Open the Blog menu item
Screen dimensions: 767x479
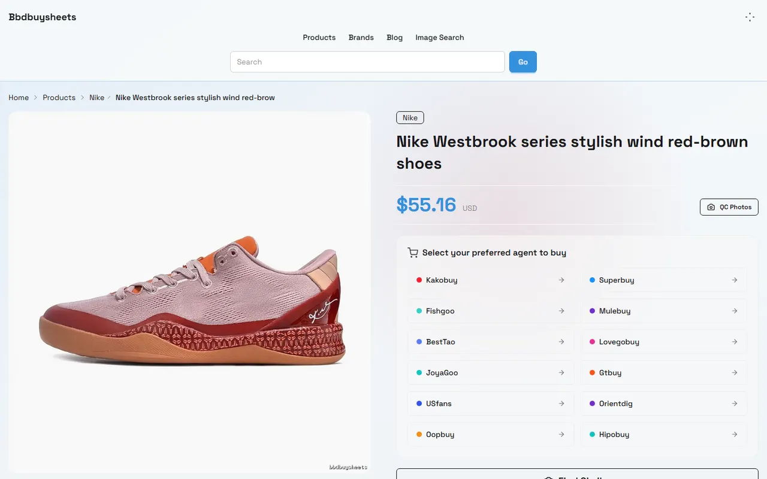point(395,37)
